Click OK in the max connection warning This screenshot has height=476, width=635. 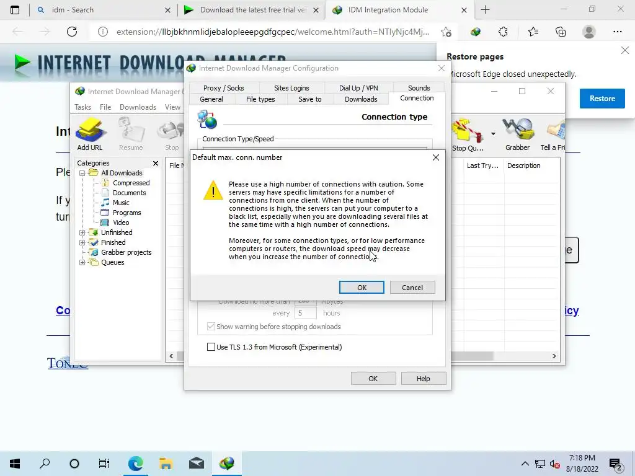pyautogui.click(x=362, y=288)
